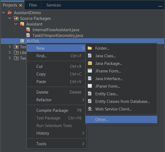Click the Folder icon in New submenu
165x152 pixels.
click(90, 48)
